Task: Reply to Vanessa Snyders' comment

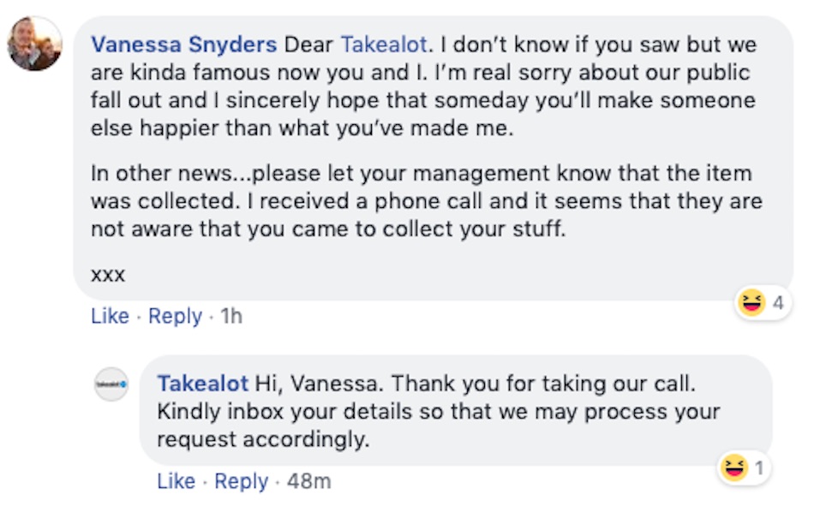Action: pos(175,316)
